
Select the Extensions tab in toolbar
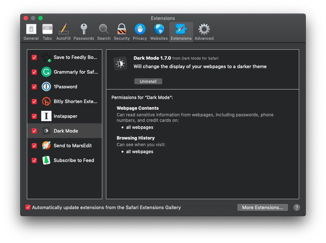181,32
